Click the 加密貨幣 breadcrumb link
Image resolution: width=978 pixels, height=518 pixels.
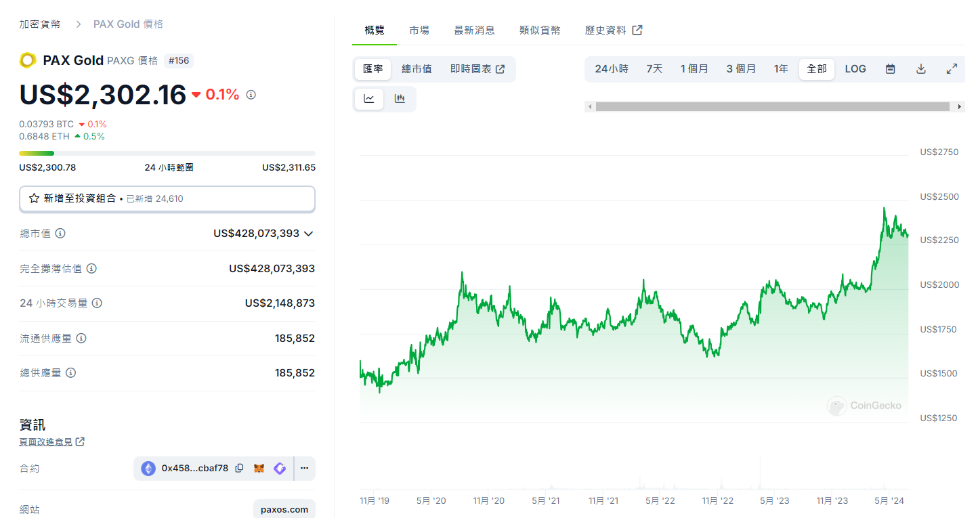point(40,24)
